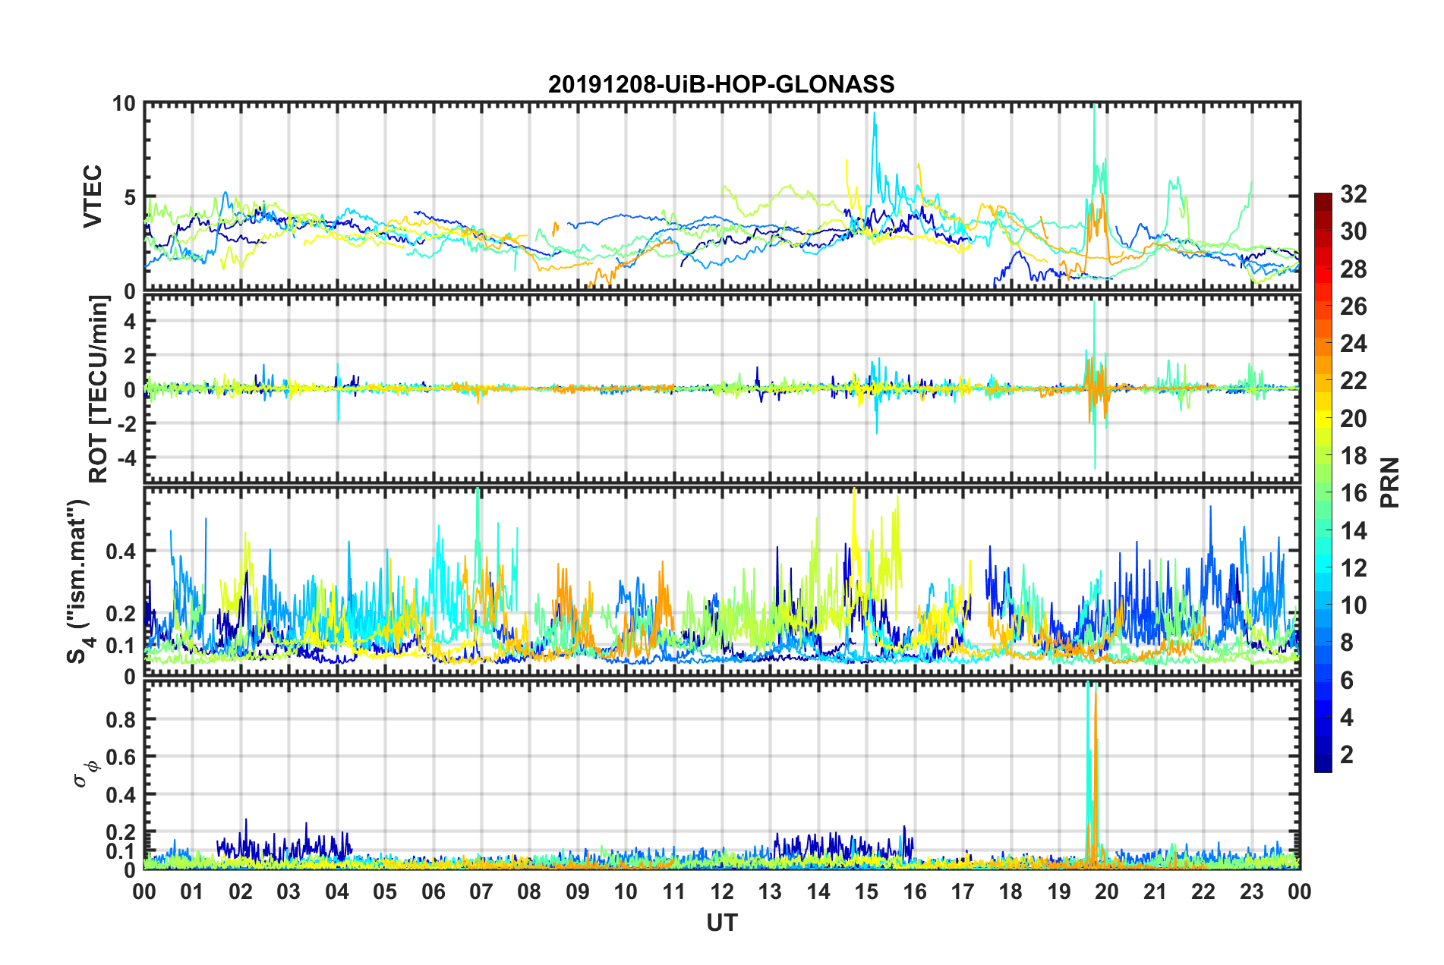
Task: Click x-axis tick label 11
Action: click(x=674, y=891)
